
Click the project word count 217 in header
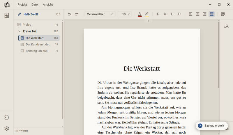click(x=58, y=14)
